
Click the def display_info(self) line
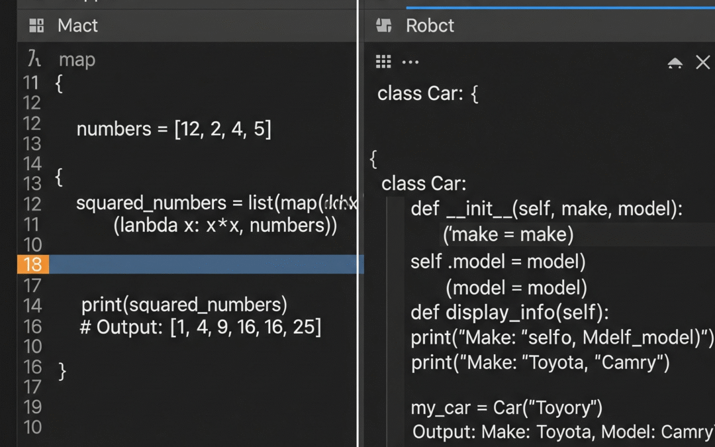pyautogui.click(x=509, y=312)
